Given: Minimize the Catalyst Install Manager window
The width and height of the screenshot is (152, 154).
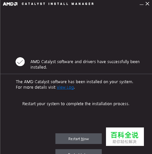Looking at the screenshot, I should click(x=142, y=4).
